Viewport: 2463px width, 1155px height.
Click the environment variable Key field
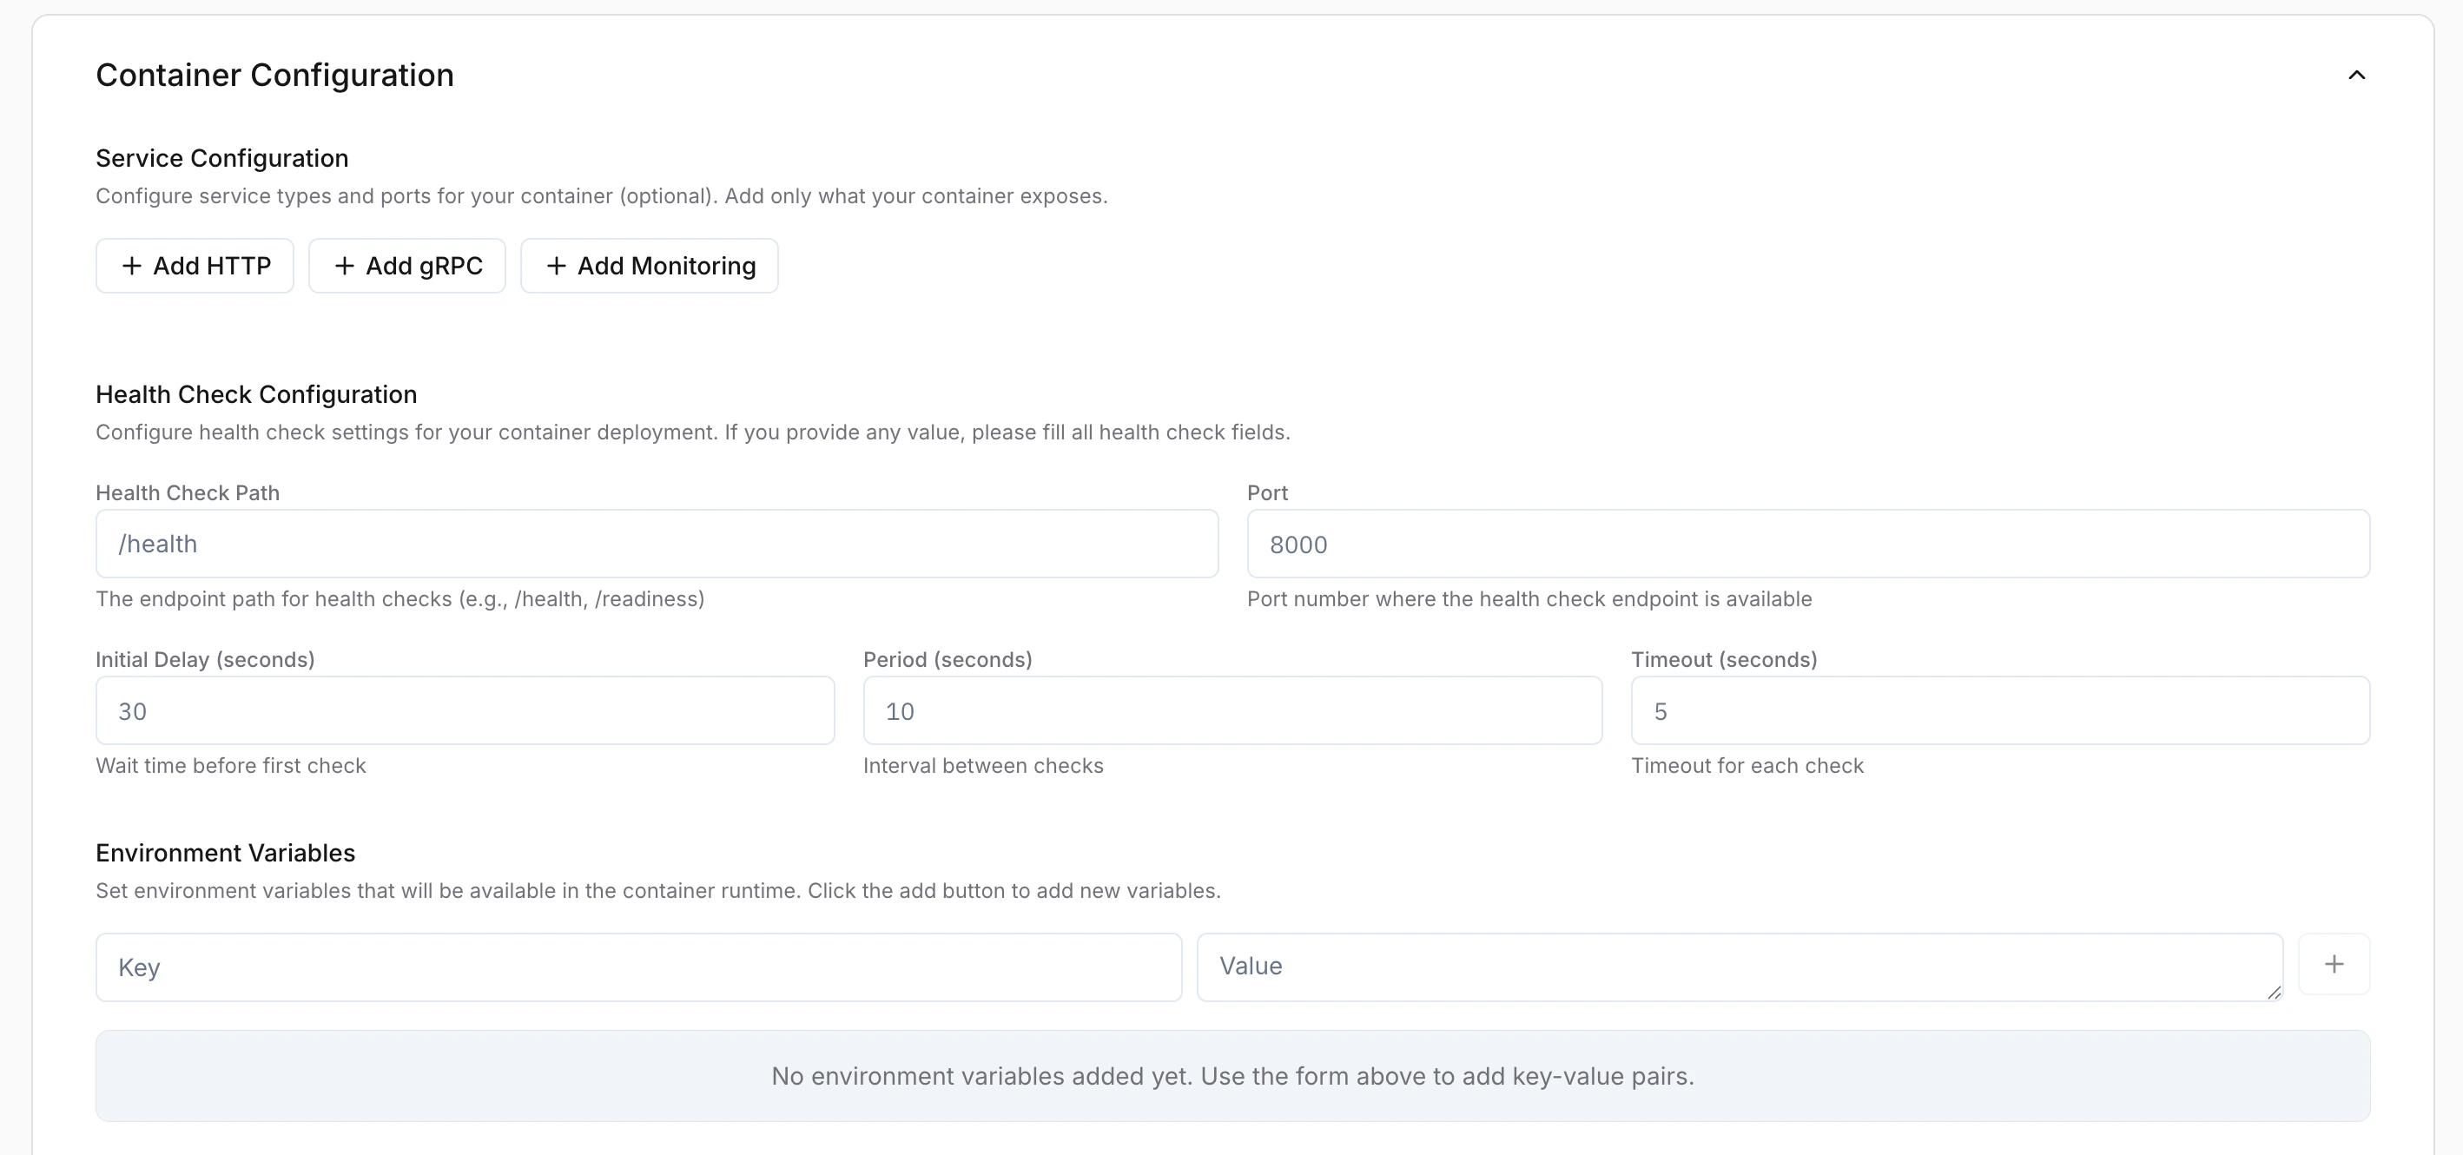click(637, 967)
